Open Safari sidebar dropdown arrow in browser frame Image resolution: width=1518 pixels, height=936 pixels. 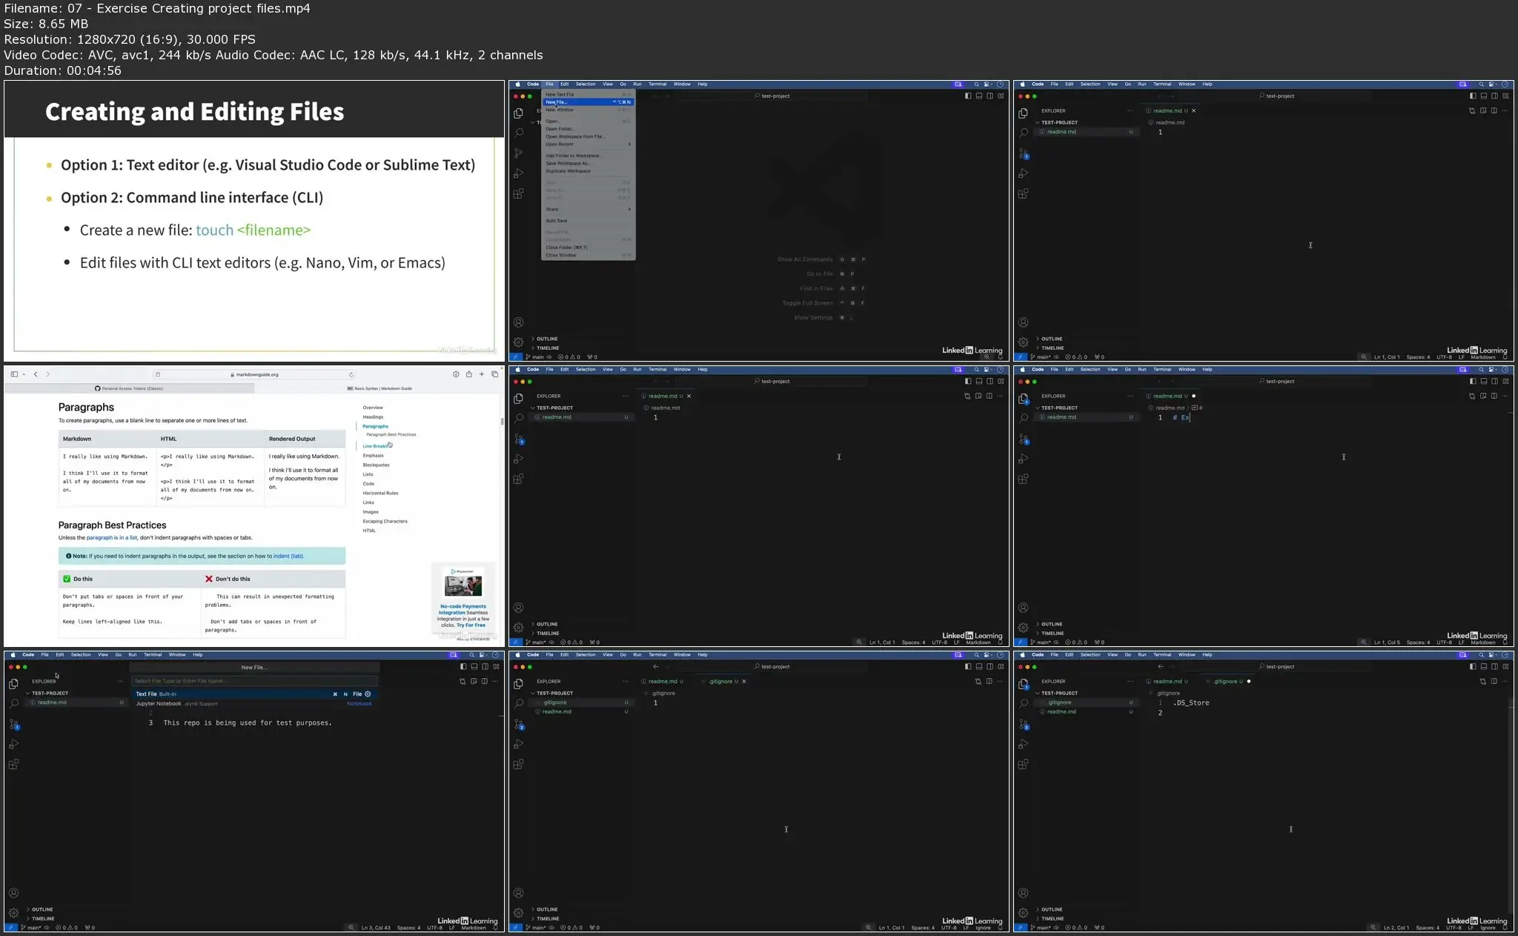pos(24,374)
